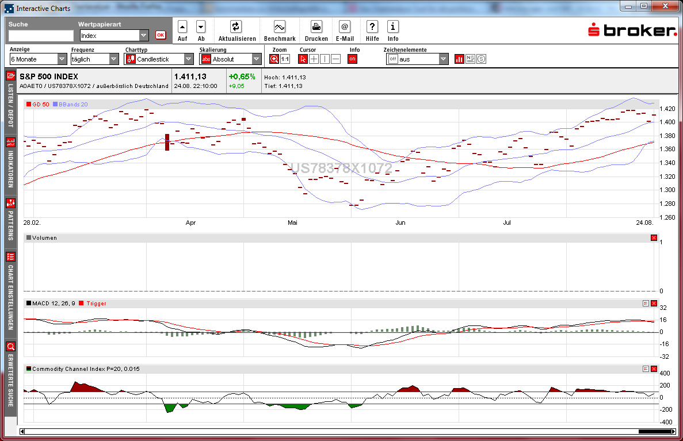
Task: Click the red Trigger legend swatch
Action: point(81,303)
